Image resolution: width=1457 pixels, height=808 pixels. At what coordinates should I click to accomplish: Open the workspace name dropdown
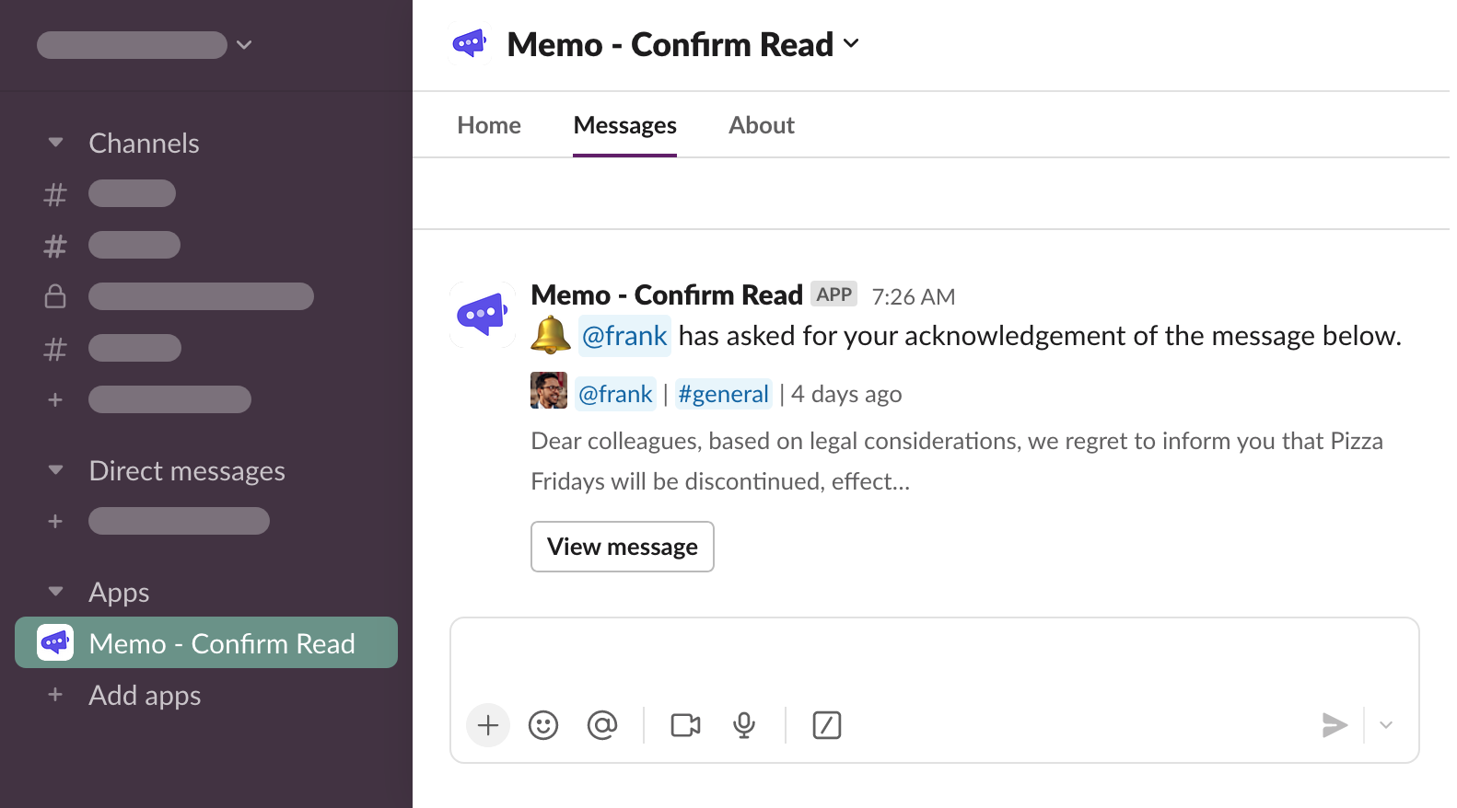[243, 45]
